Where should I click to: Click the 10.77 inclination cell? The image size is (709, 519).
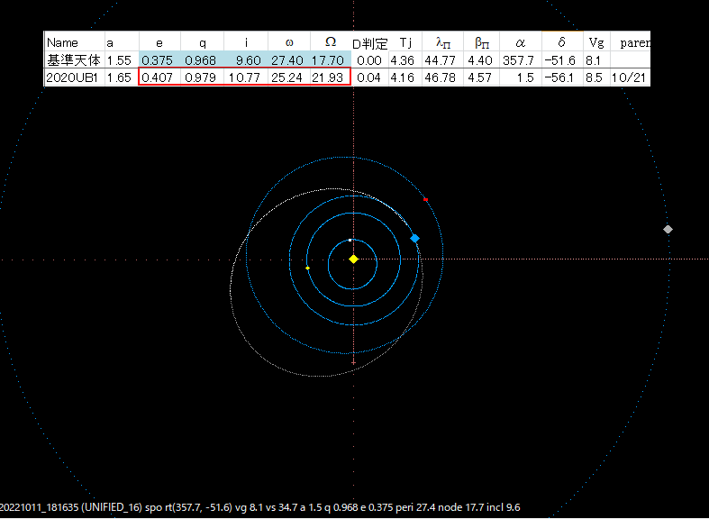(x=247, y=77)
